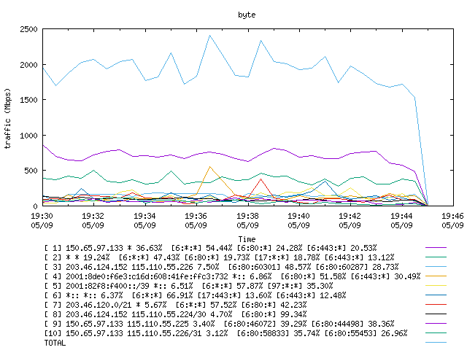Click the "[97:*:*] 35.30%" value in row 5
467x350 pixels.
[300, 286]
